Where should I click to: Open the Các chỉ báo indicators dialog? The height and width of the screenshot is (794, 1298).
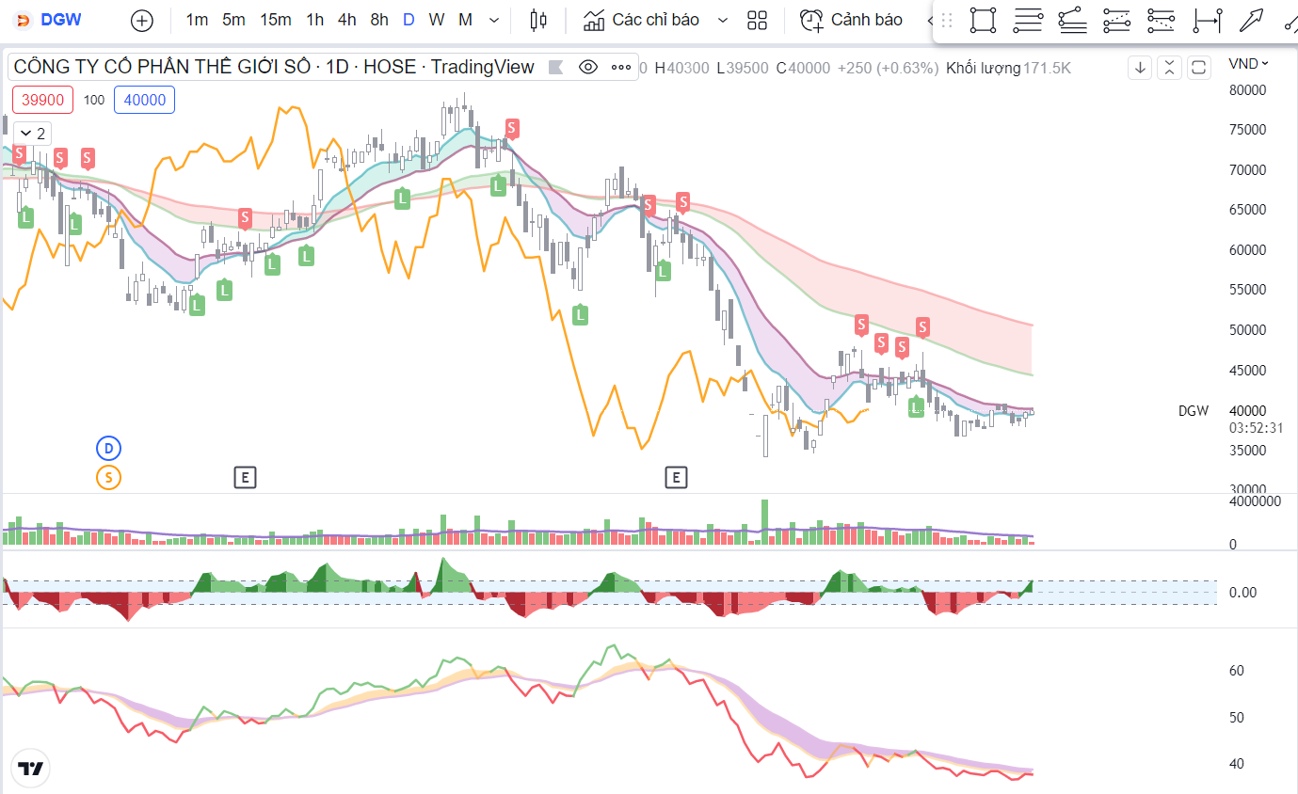coord(642,20)
